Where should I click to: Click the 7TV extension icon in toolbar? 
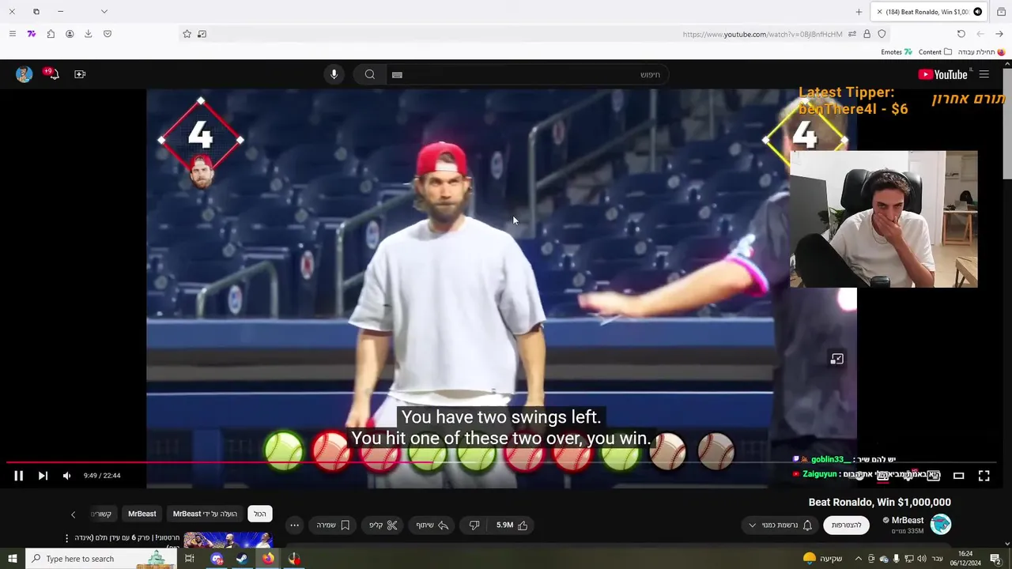point(32,34)
